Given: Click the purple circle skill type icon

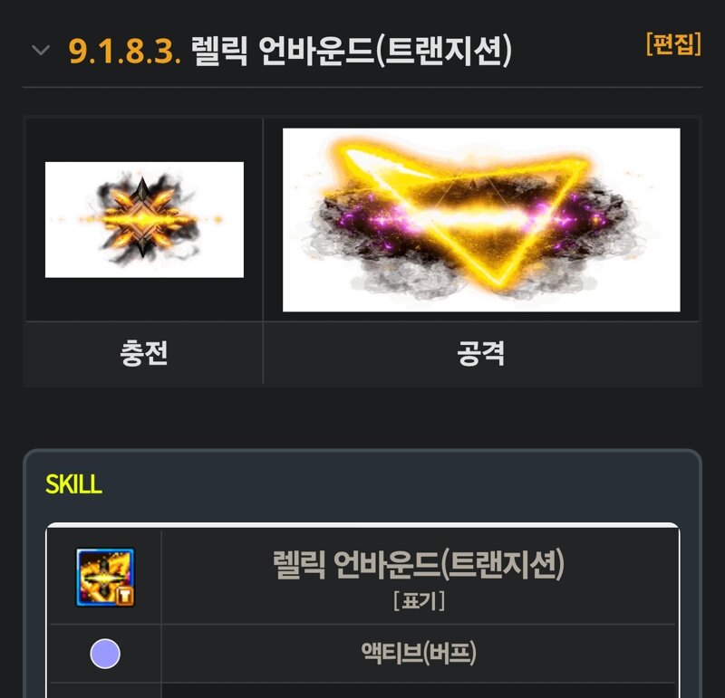Looking at the screenshot, I should click(105, 654).
